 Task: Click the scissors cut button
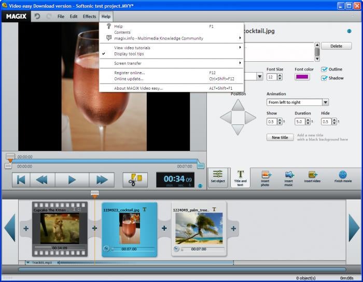[135, 180]
